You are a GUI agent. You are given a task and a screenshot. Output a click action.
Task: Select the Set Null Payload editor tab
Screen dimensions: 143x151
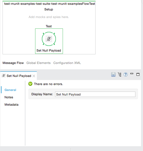pyautogui.click(x=19, y=76)
